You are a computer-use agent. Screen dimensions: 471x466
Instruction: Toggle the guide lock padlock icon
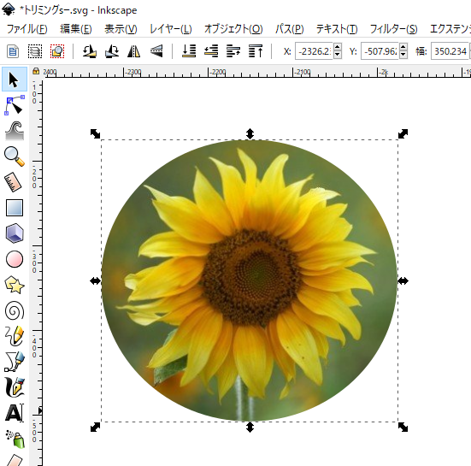click(x=36, y=71)
